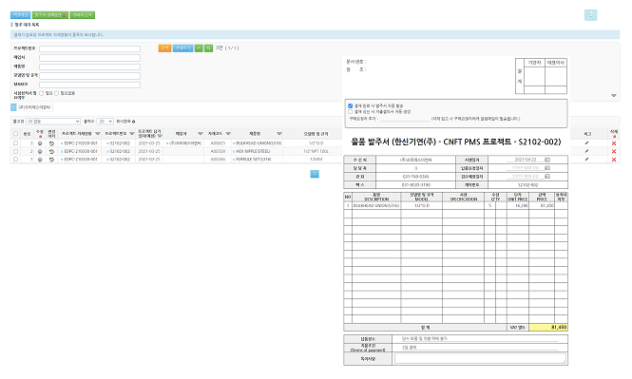Click the green order approval submit button
This screenshot has width=632, height=379.
click(50, 15)
